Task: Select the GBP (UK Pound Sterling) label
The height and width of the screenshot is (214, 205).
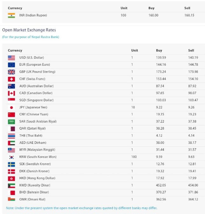Action: coord(37,72)
